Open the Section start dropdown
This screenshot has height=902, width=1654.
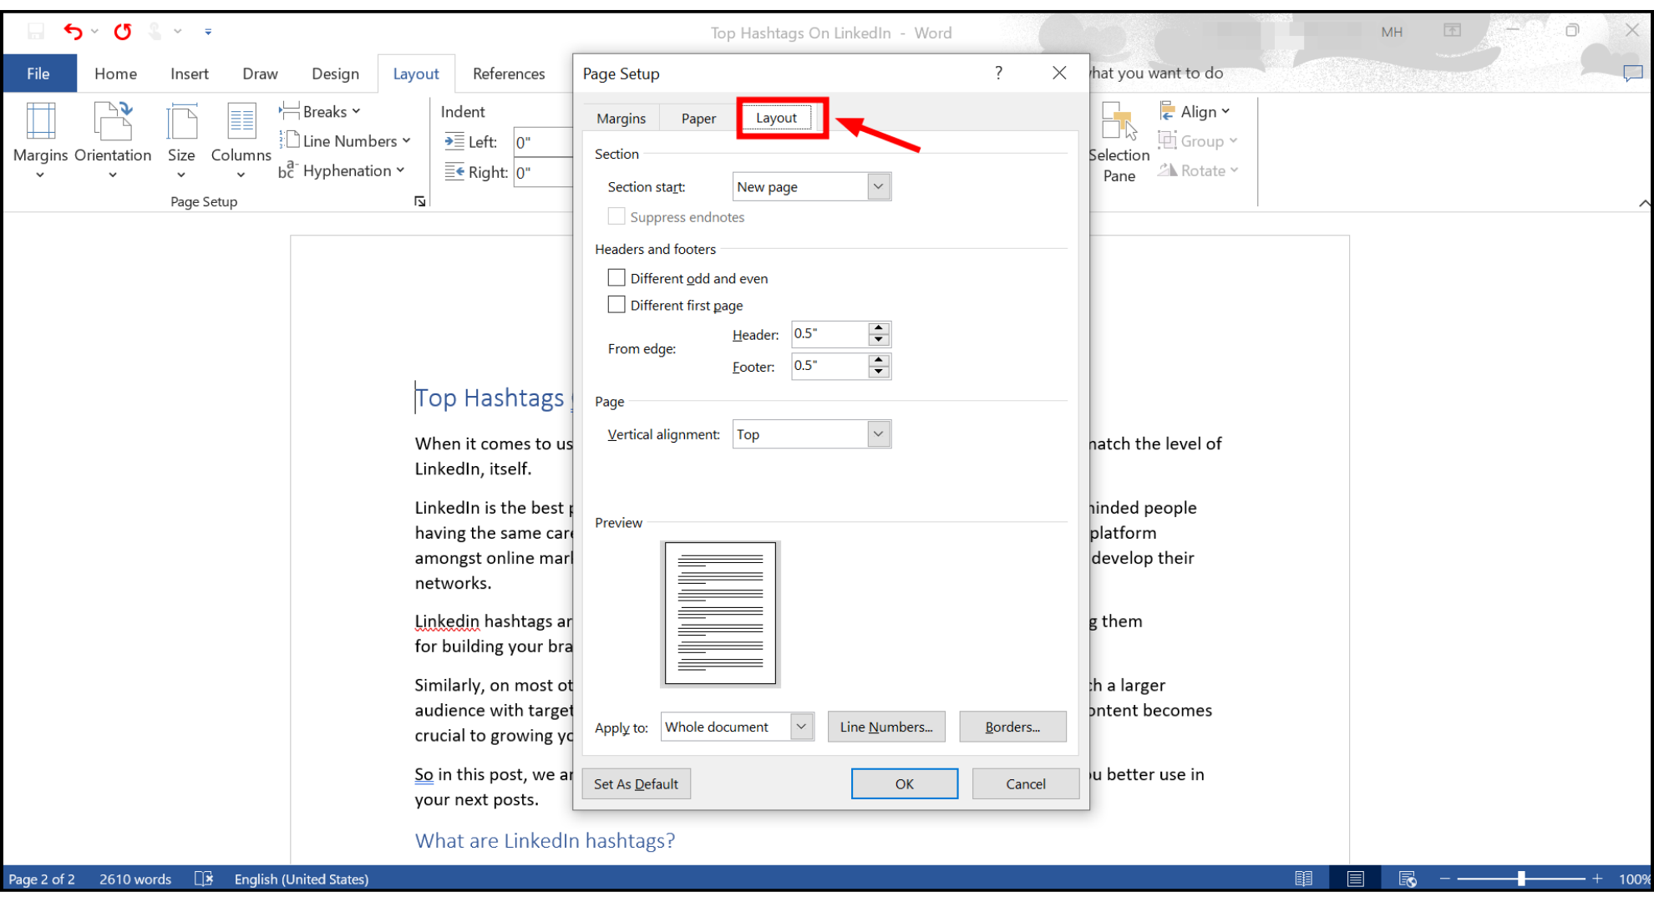point(878,185)
